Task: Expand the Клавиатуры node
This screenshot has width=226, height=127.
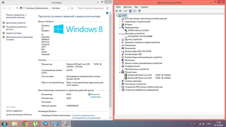Action: [120, 45]
